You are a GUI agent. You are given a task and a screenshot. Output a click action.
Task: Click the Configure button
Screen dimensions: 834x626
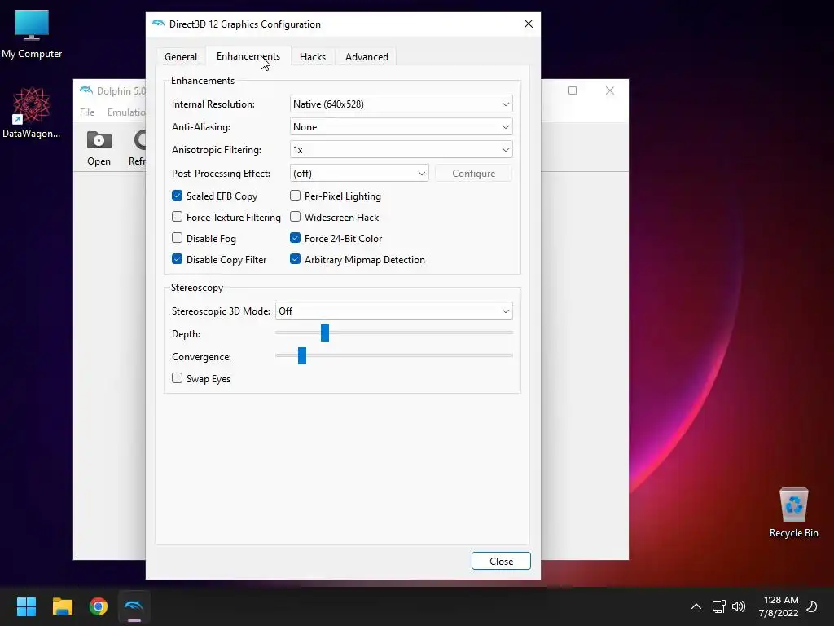coord(473,173)
